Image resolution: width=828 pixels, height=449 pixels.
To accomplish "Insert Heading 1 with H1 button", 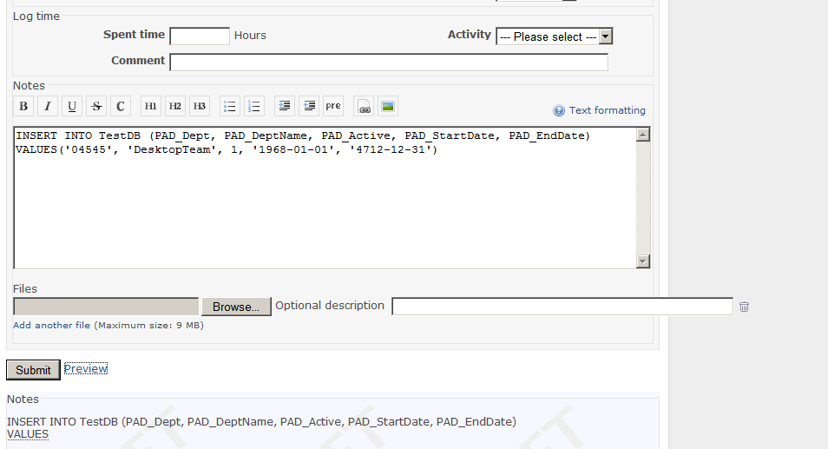I will pos(150,106).
